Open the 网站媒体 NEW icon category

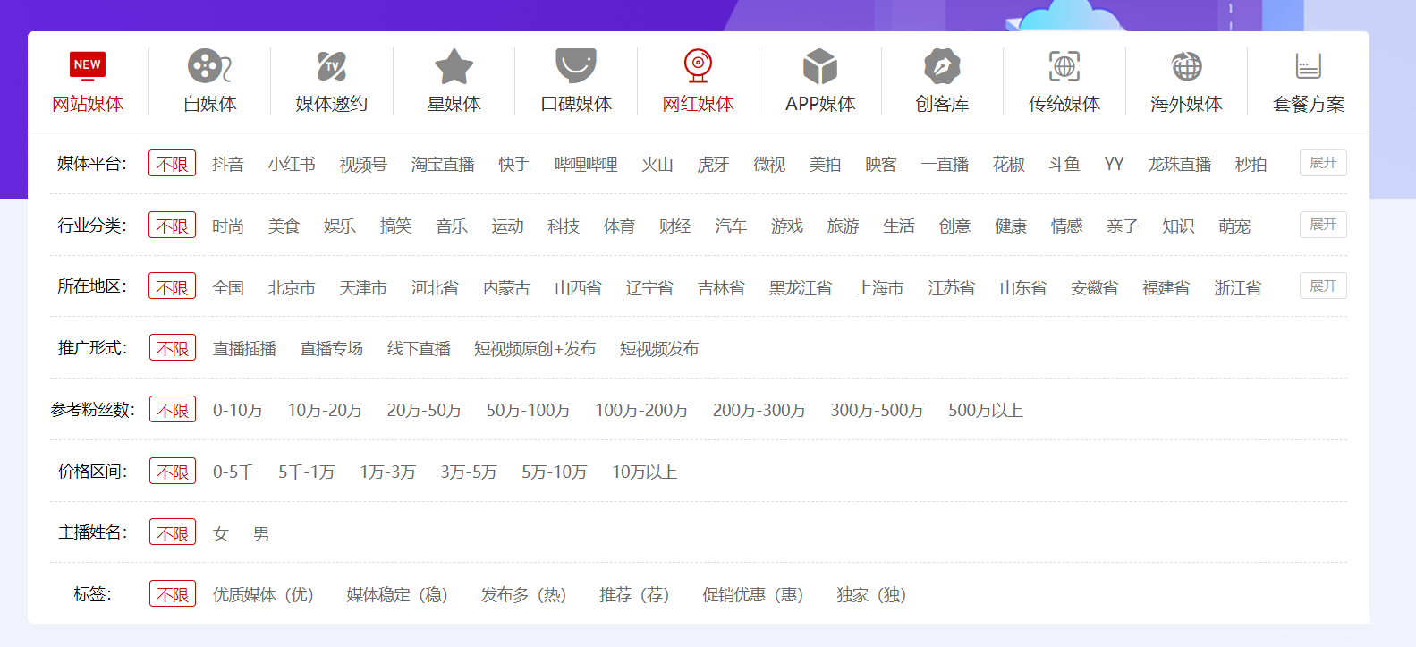tap(88, 66)
